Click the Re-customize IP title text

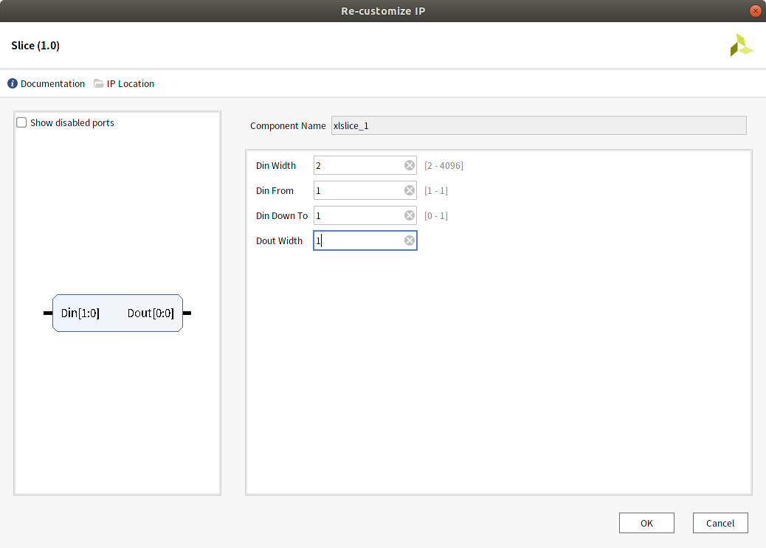click(x=383, y=11)
